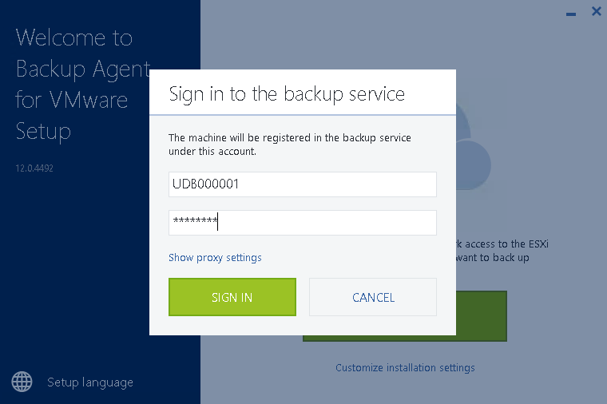Image resolution: width=607 pixels, height=404 pixels.
Task: Click the version number 12.0.4492
Action: coord(34,168)
